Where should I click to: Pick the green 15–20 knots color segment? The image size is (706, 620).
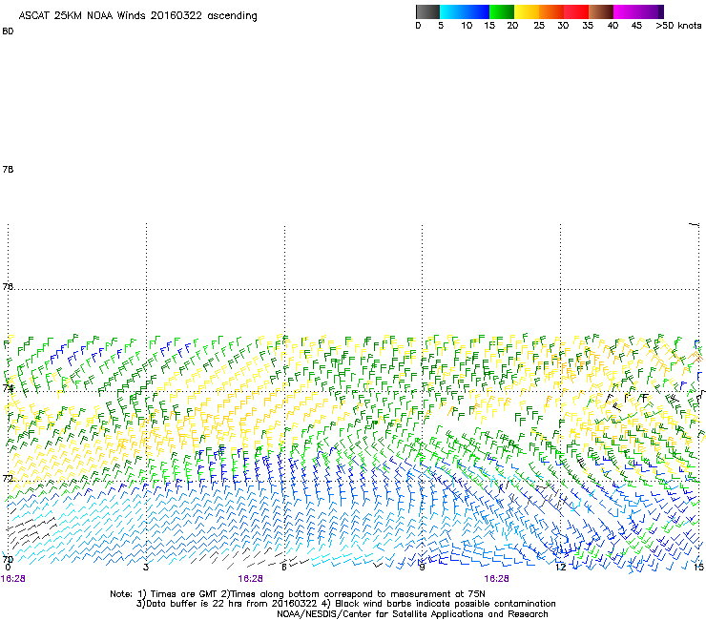tap(502, 11)
